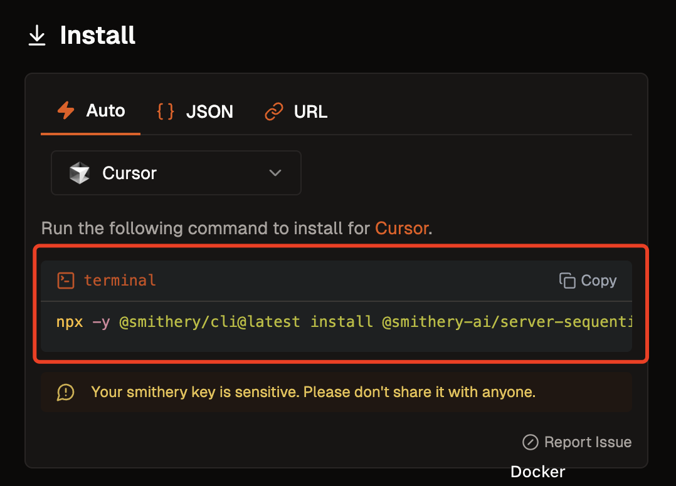
Task: Click the curly braces icon for JSON
Action: [166, 111]
